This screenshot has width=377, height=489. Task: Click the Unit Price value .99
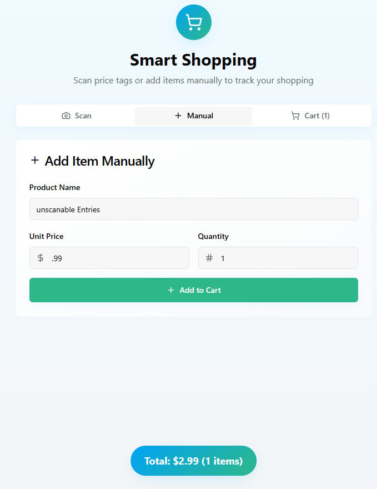pyautogui.click(x=57, y=258)
